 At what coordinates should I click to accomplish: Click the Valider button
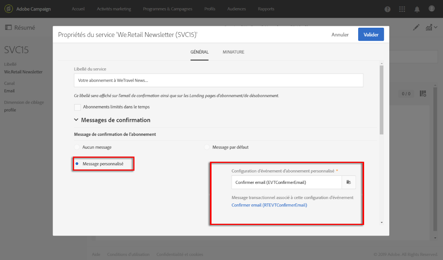tap(371, 34)
